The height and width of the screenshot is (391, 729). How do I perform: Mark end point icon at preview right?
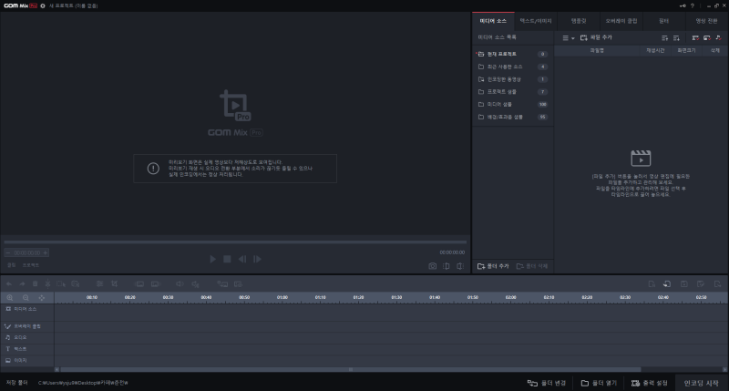[460, 266]
